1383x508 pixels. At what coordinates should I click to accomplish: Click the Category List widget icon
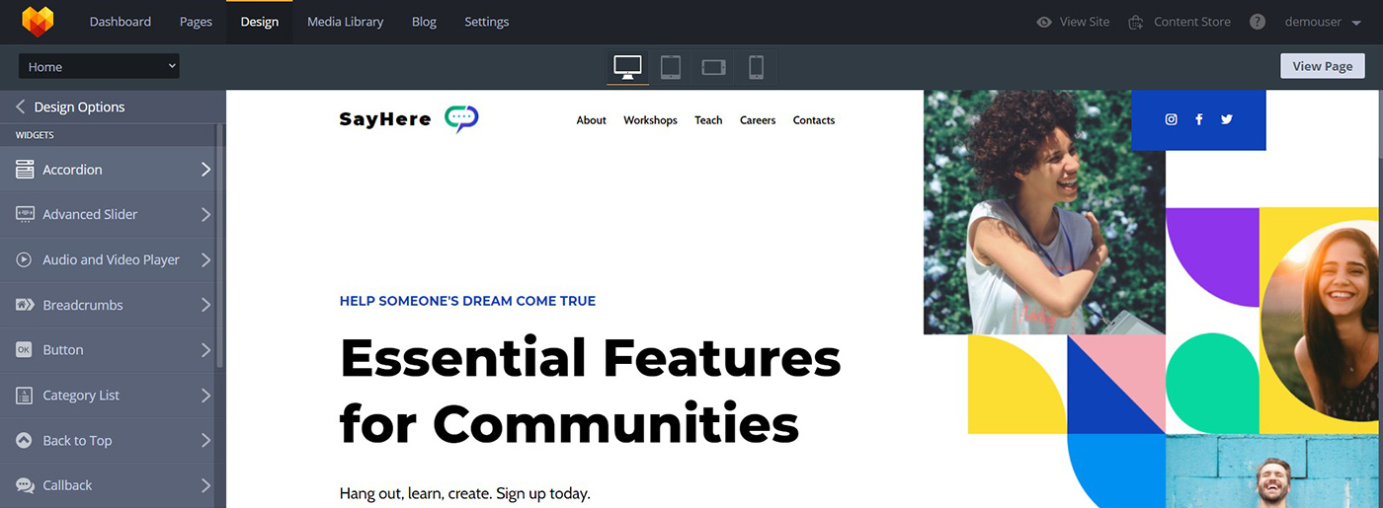pyautogui.click(x=25, y=396)
